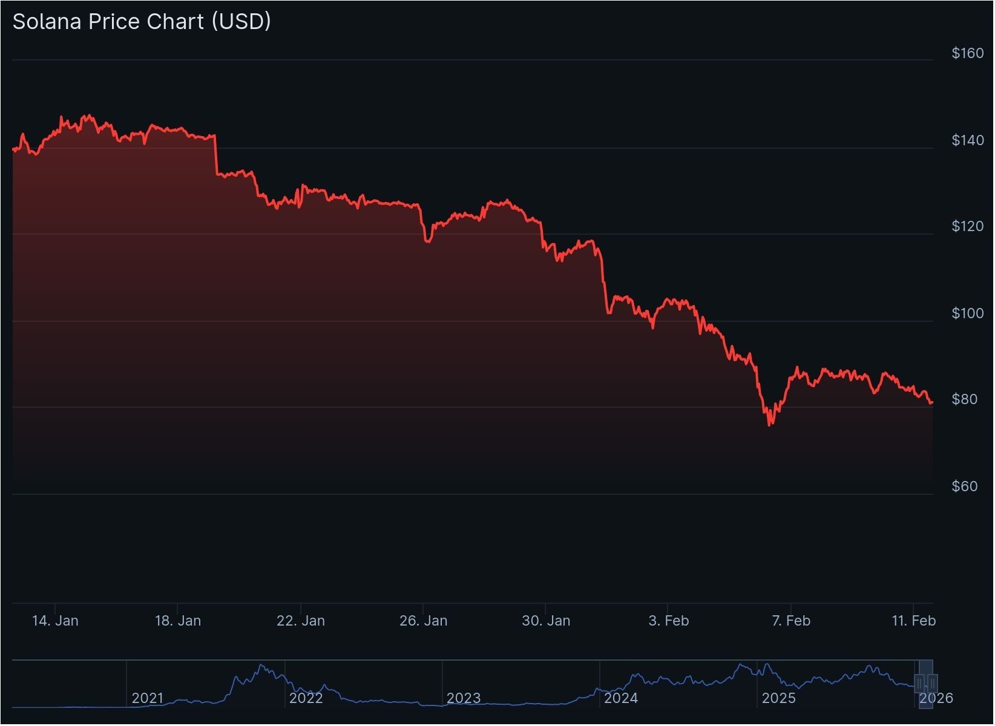Click the $120 price axis label
995x726 pixels.
pyautogui.click(x=968, y=226)
